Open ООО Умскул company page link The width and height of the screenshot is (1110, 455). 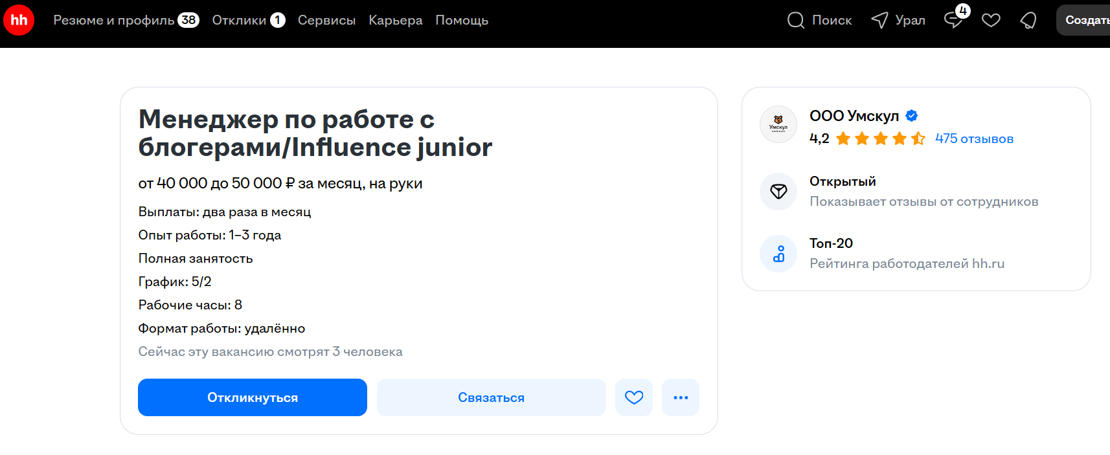coord(854,116)
